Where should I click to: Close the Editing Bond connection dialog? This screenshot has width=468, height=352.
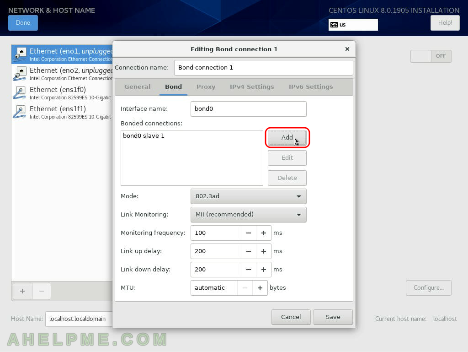(347, 49)
